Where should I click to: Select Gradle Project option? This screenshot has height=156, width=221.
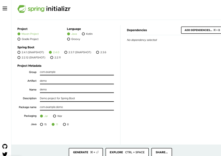coord(28,39)
